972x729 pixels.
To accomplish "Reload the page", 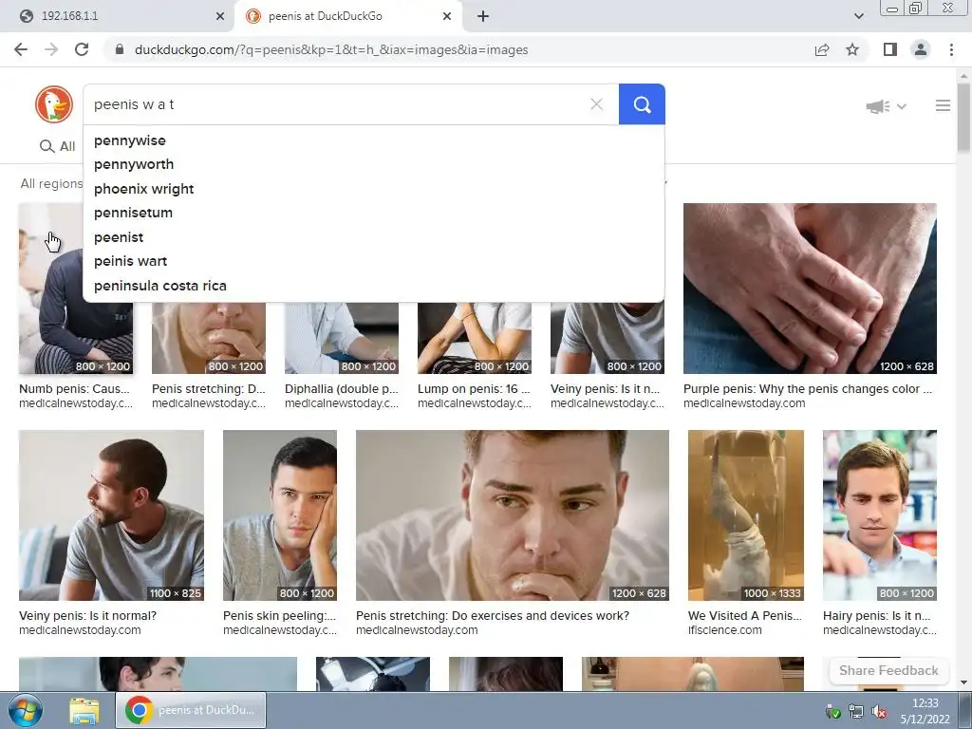I will pos(82,49).
